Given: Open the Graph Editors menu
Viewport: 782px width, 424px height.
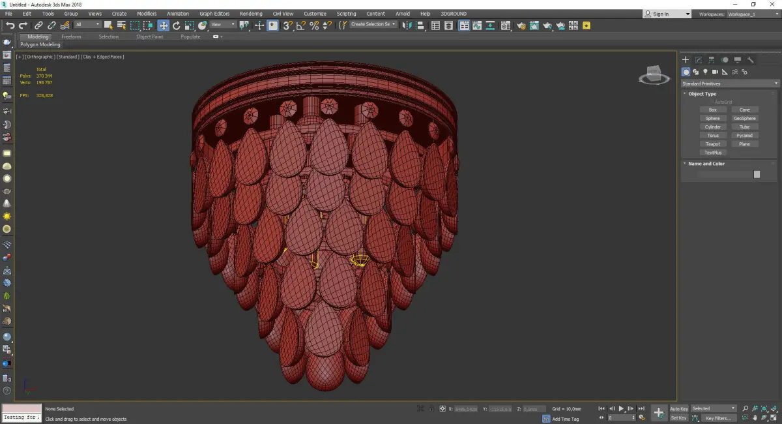Looking at the screenshot, I should (x=214, y=14).
